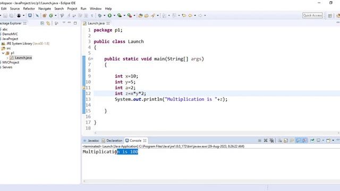This screenshot has height=191, width=340.
Task: Click the Open Perspective icon
Action: 330,15
